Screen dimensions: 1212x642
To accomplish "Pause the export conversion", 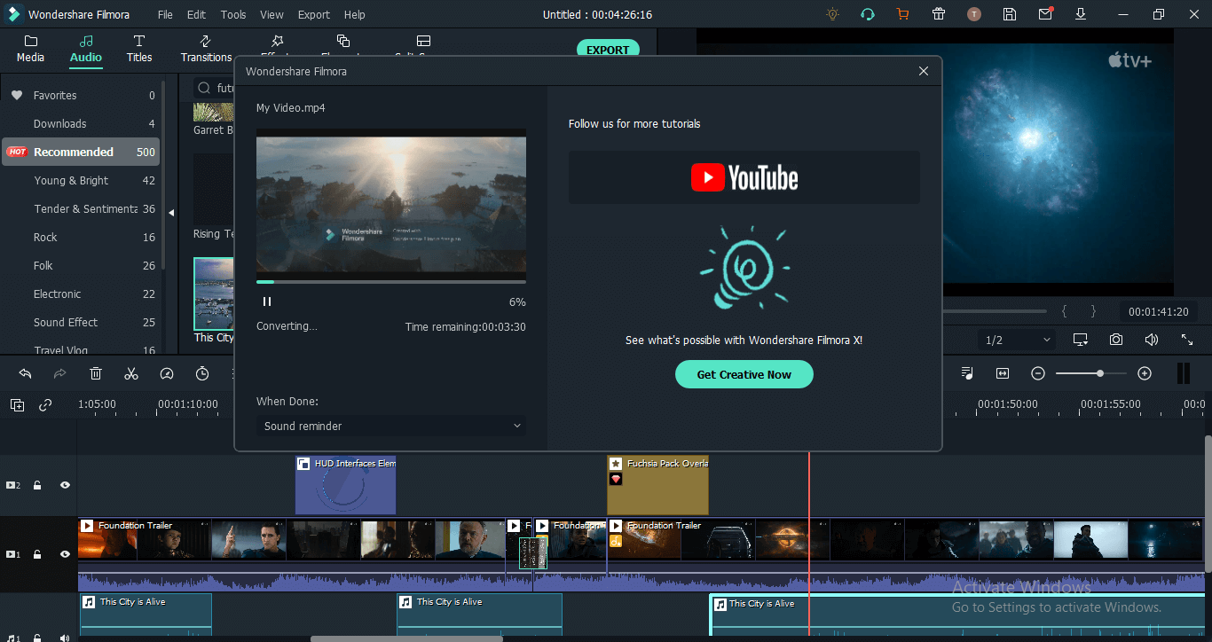I will pyautogui.click(x=267, y=301).
